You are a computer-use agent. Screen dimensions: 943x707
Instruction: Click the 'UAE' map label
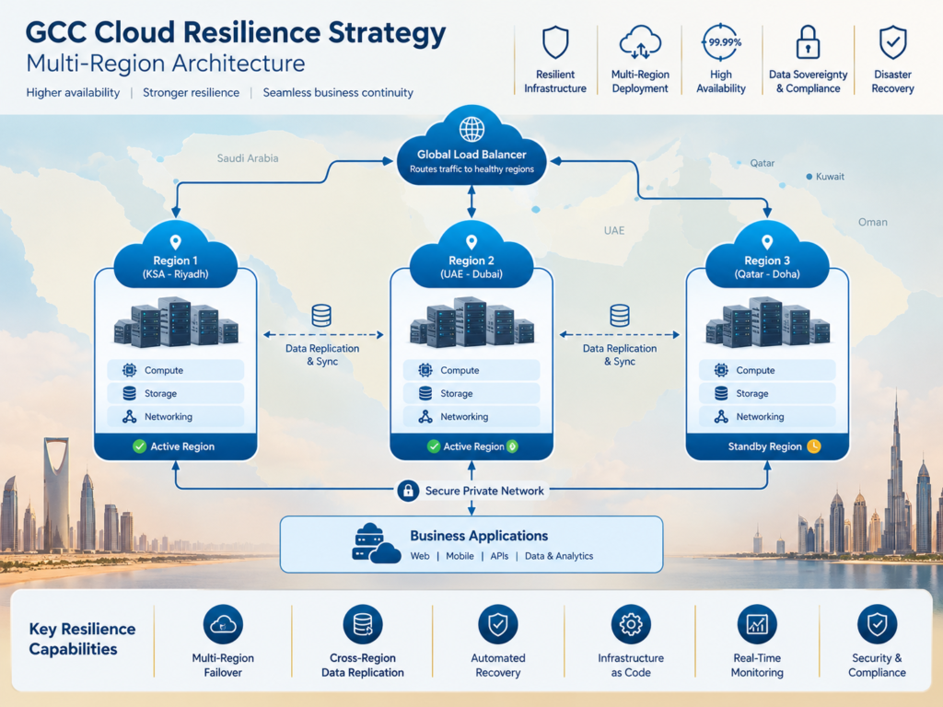(614, 230)
